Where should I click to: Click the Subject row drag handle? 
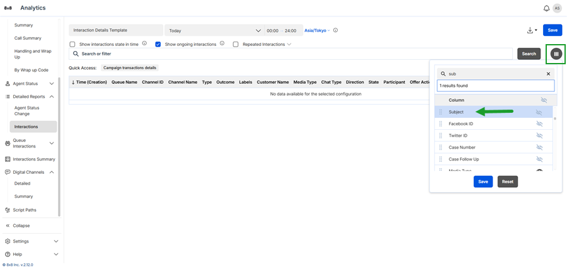440,112
